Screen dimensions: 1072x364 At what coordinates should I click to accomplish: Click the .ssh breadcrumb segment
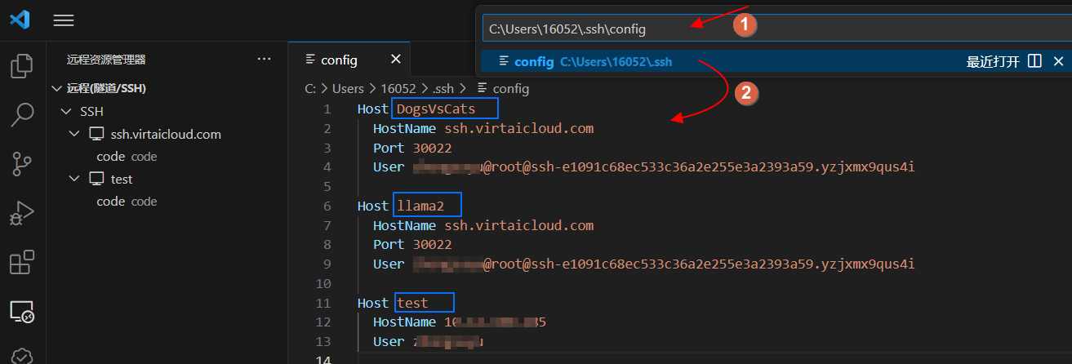(443, 88)
